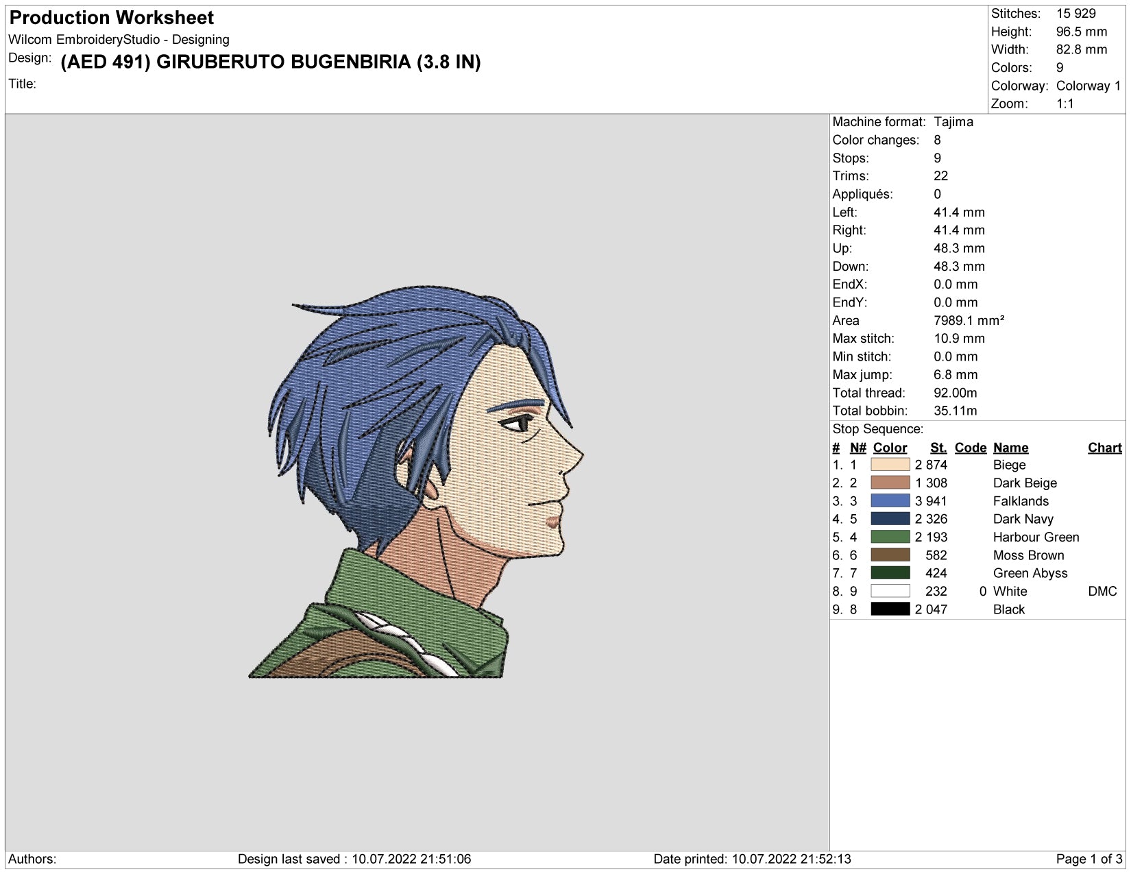Click the Moss Brown color swatch

click(x=890, y=555)
